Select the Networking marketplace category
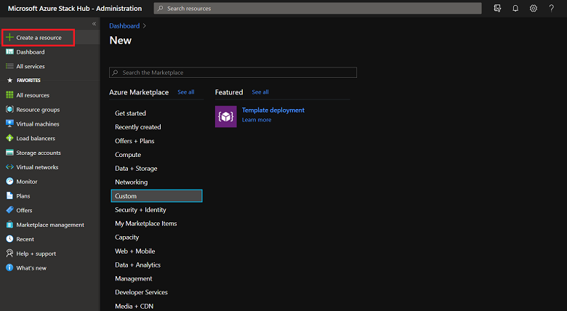Screen dimensions: 567x311 [131, 182]
